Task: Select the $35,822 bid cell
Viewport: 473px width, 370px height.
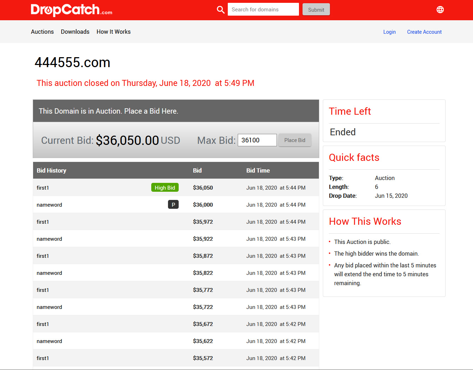Action: click(203, 273)
